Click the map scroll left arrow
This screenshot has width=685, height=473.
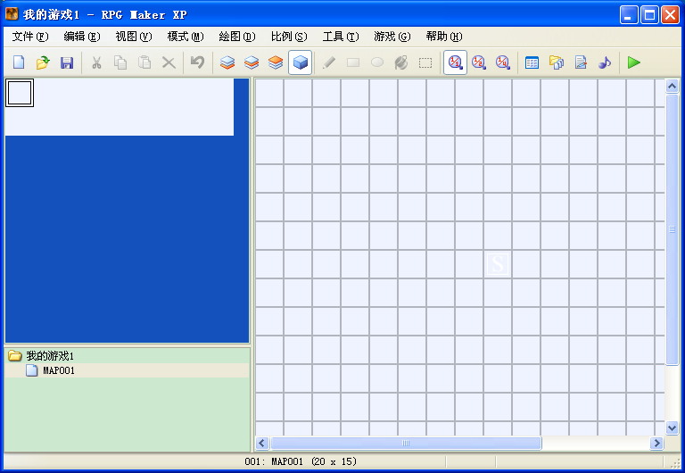[261, 444]
